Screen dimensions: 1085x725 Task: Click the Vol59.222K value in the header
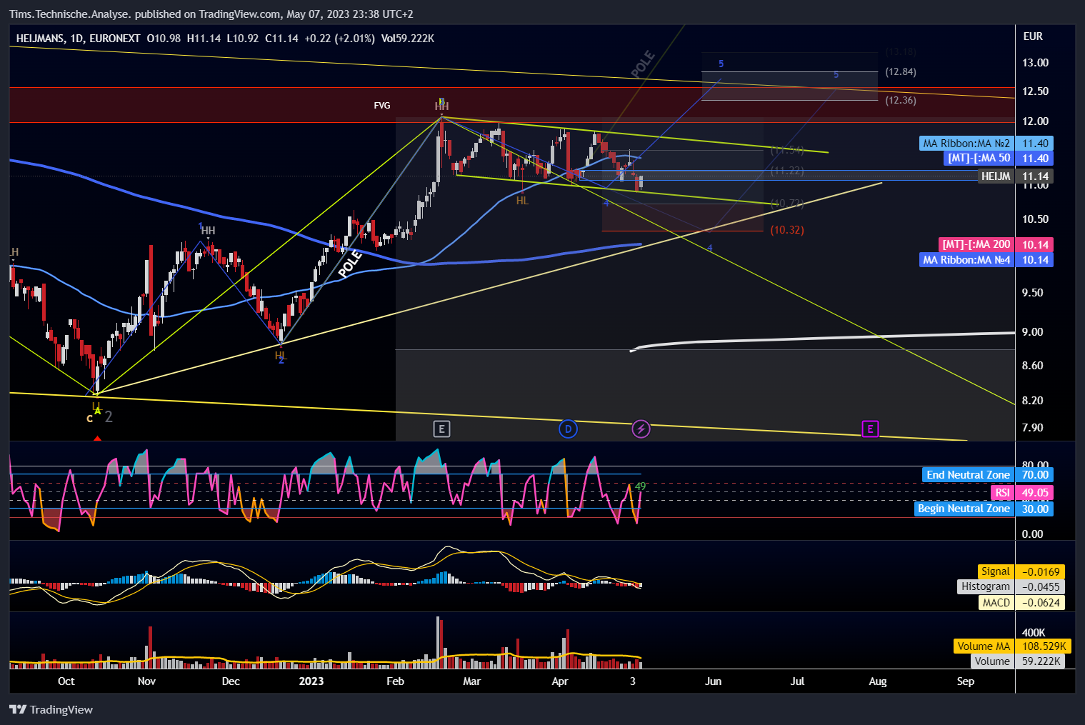407,39
